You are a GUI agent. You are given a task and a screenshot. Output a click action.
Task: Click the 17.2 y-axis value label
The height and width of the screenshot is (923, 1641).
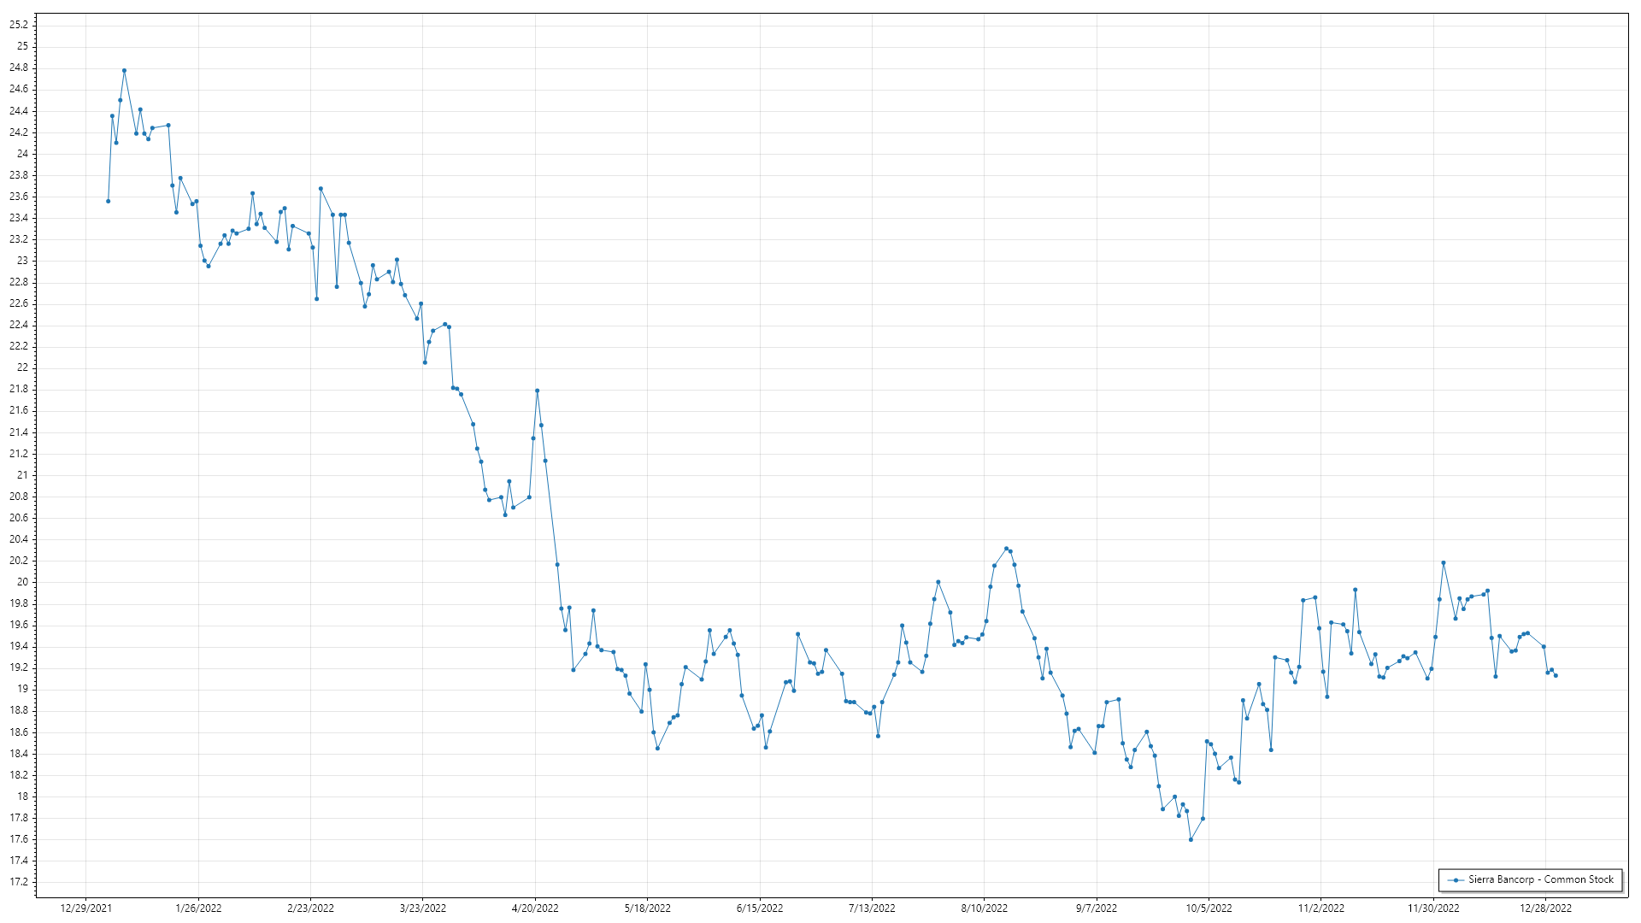(x=19, y=882)
